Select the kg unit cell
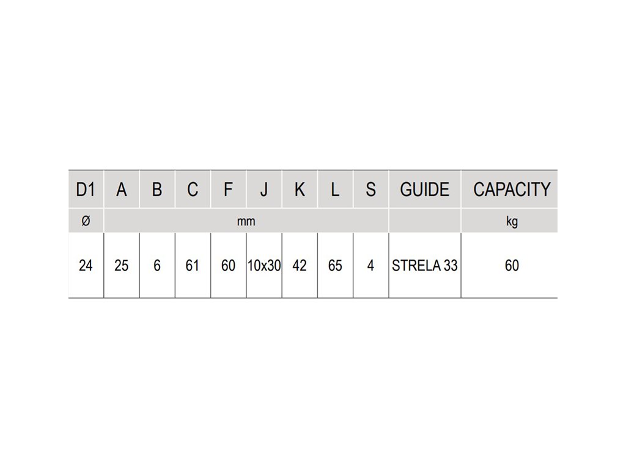 509,220
